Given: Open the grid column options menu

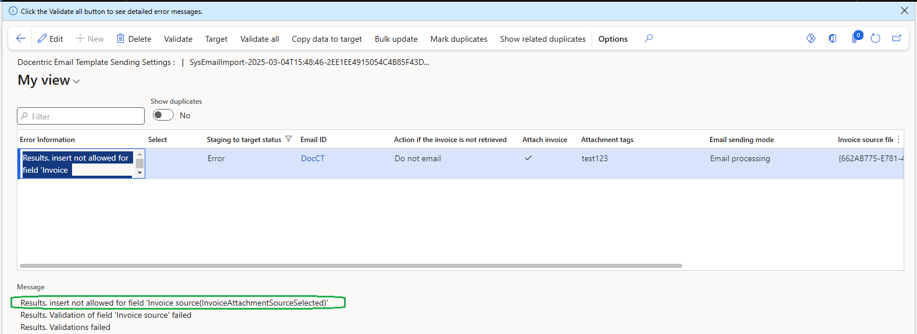Looking at the screenshot, I should coord(898,139).
